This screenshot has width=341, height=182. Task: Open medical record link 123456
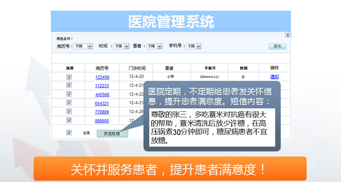tap(102, 77)
